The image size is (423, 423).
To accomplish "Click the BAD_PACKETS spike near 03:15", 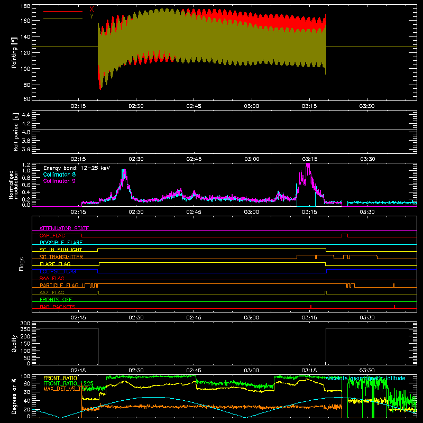I will [x=311, y=307].
